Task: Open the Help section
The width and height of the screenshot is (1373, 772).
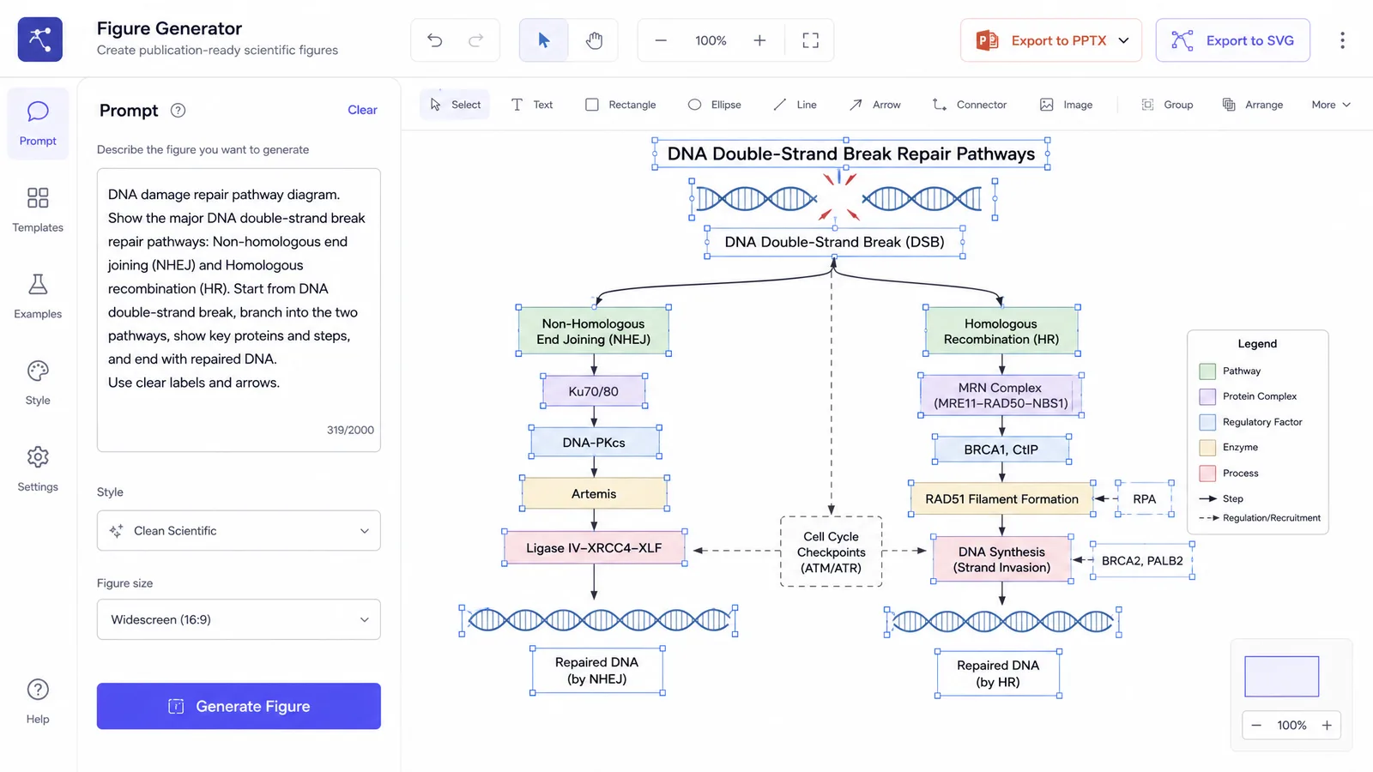Action: (38, 702)
